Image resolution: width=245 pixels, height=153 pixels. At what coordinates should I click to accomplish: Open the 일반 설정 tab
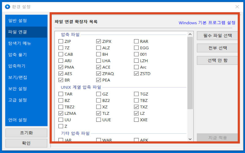pos(26,21)
